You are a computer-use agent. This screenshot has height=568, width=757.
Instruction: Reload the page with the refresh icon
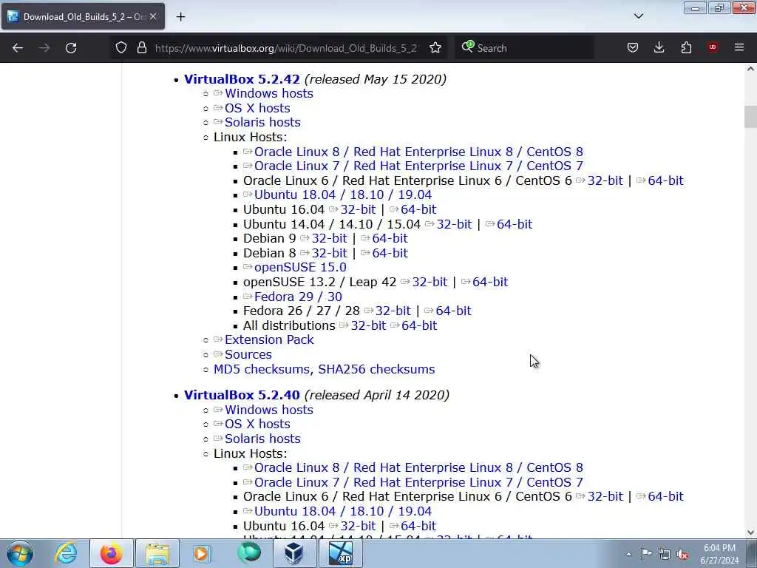click(71, 48)
